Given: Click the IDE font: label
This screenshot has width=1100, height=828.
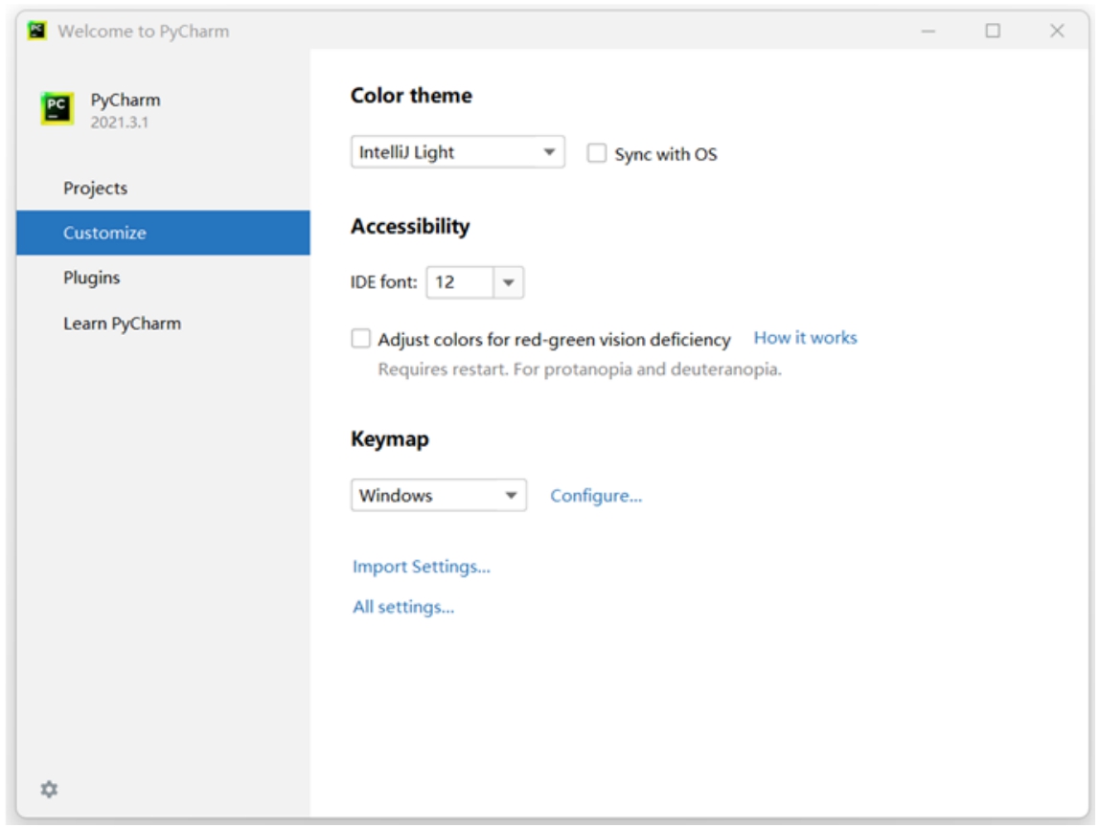Looking at the screenshot, I should click(x=383, y=282).
